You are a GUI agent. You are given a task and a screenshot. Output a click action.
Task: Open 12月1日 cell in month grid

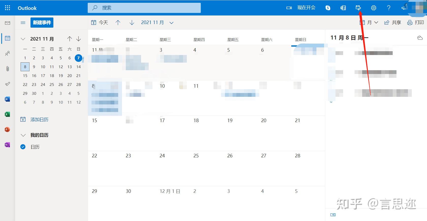tap(173, 204)
